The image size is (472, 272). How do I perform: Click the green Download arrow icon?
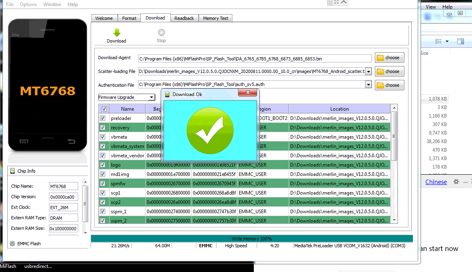click(117, 33)
